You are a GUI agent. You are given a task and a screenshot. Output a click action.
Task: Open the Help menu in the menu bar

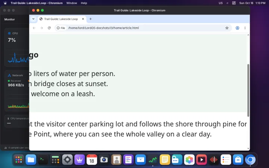(84, 3)
